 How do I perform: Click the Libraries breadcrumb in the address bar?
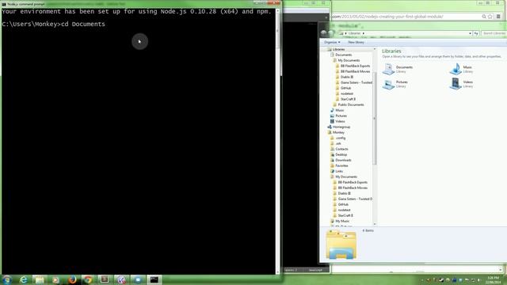tap(354, 33)
